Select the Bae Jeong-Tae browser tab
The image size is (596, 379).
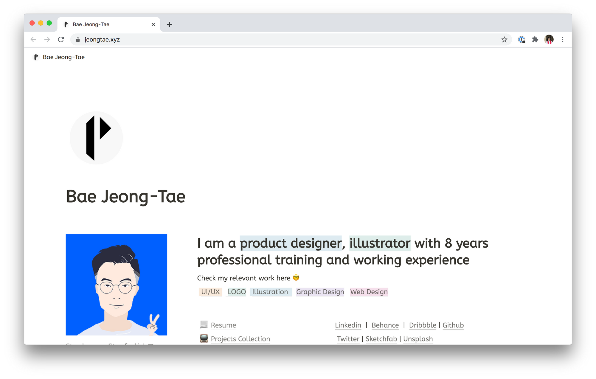coord(109,24)
